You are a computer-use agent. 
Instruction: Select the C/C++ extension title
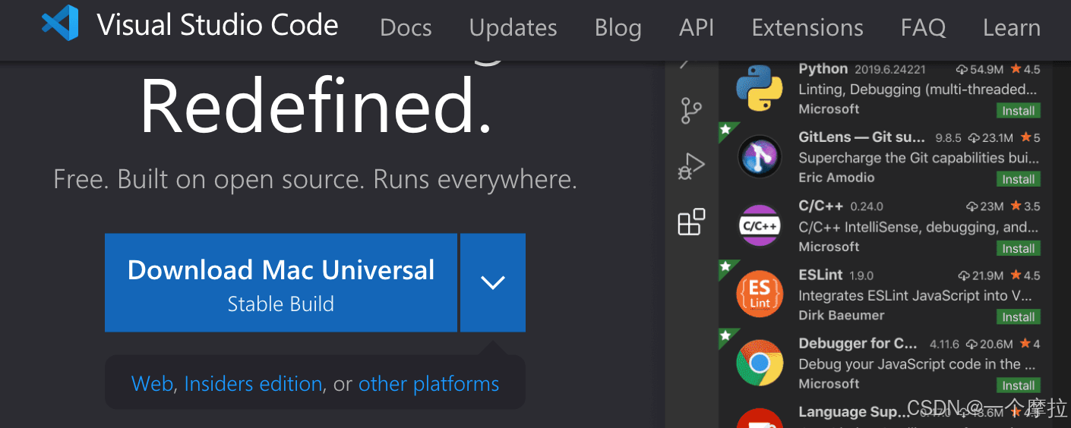pos(820,206)
